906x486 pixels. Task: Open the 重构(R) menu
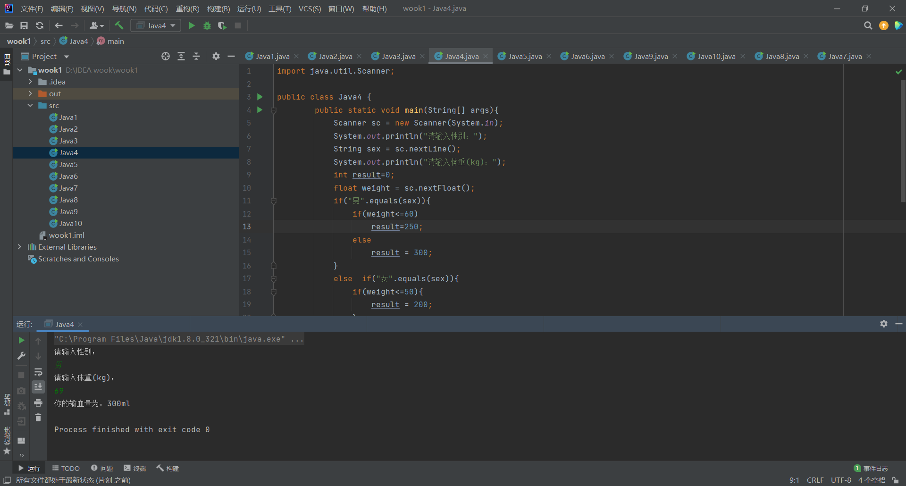(187, 8)
